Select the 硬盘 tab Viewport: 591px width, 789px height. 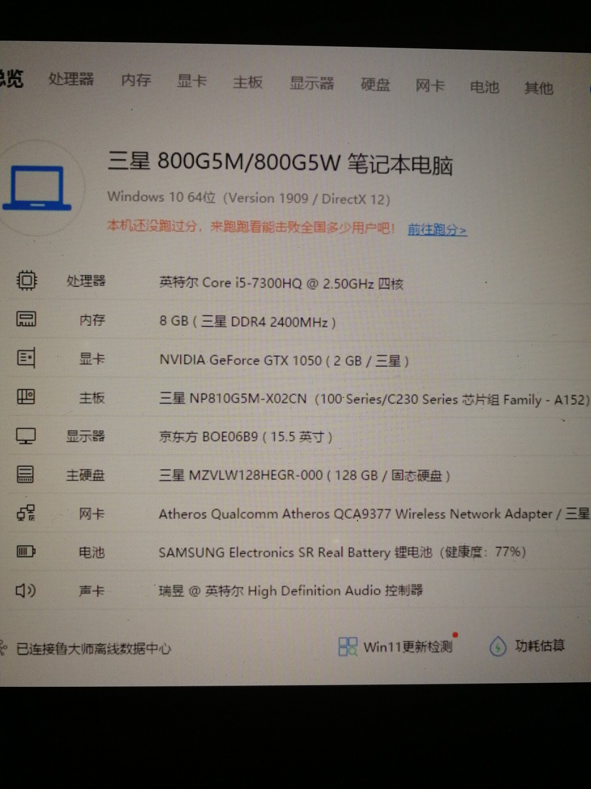point(375,85)
